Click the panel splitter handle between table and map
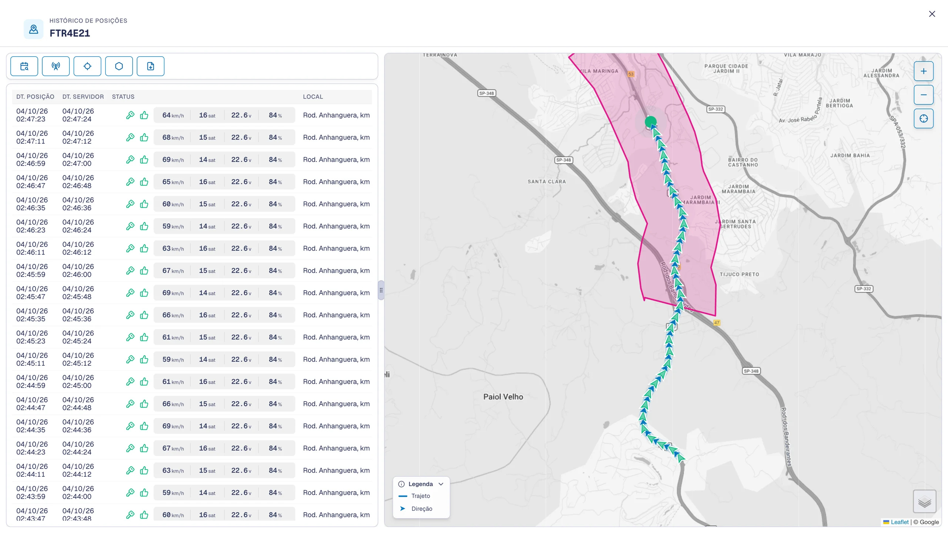The image size is (948, 533). (381, 290)
